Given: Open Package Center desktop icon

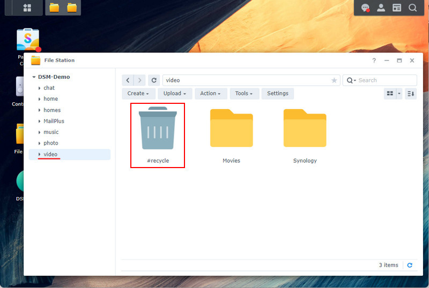Looking at the screenshot, I should [28, 40].
